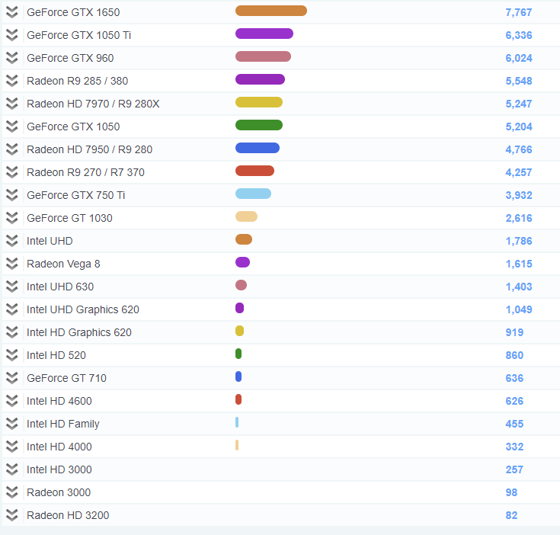The image size is (560, 535).
Task: Expand the Intel UHD 630 row chevron
Action: [11, 287]
